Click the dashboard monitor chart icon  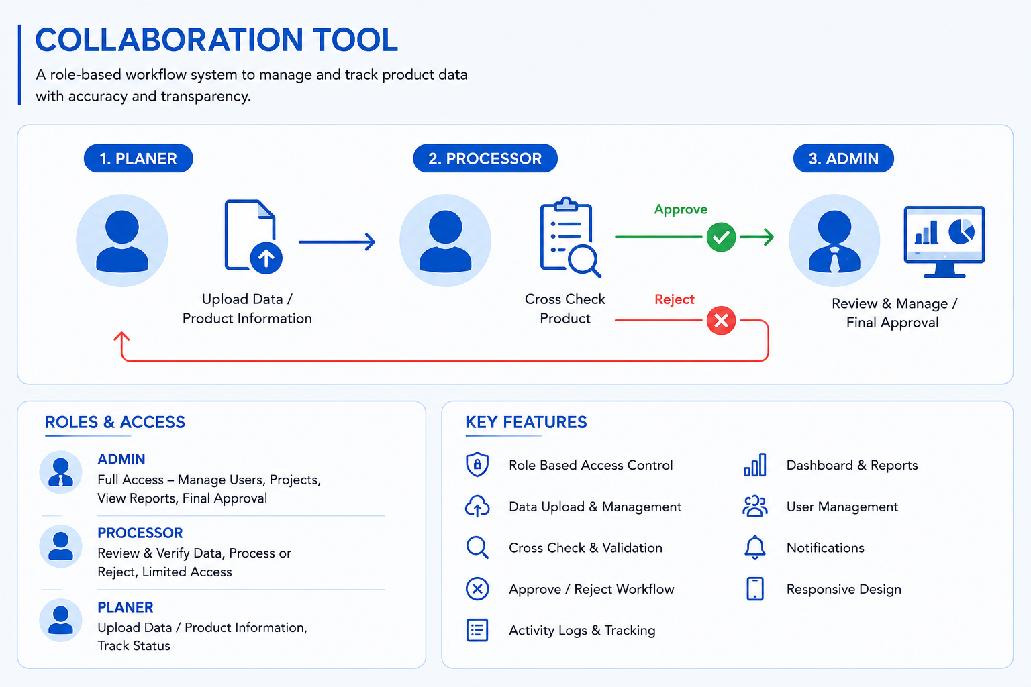[944, 242]
